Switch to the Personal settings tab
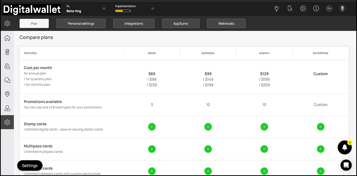Screen dimensions: 357x176 [81, 23]
